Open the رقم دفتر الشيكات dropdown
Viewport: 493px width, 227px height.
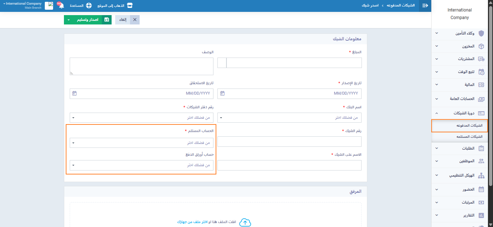141,118
